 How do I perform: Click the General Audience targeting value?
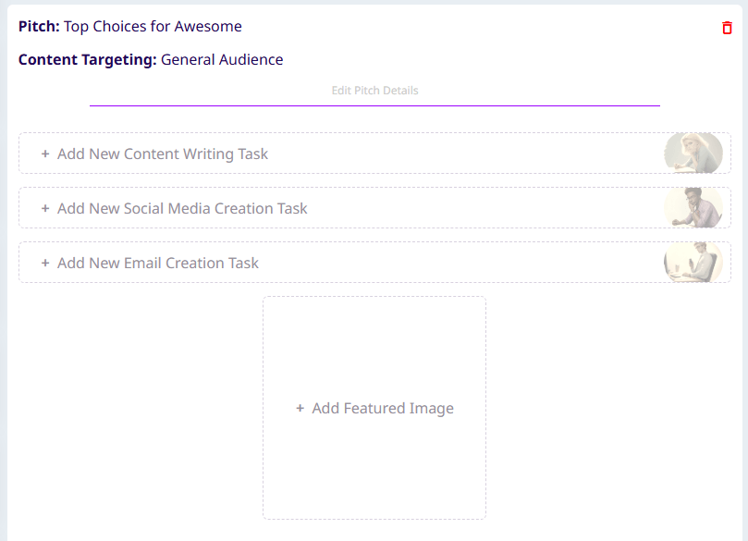pos(222,60)
